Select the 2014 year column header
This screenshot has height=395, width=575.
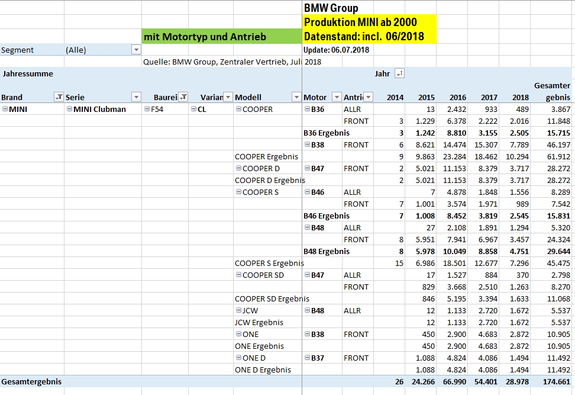point(395,97)
